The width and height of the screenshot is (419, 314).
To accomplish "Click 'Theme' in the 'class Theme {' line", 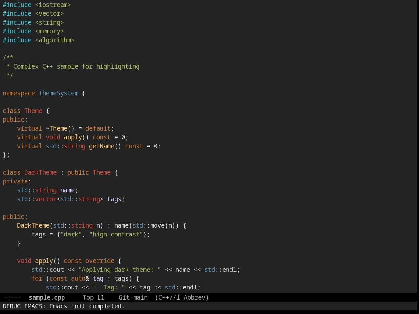I will point(33,111).
